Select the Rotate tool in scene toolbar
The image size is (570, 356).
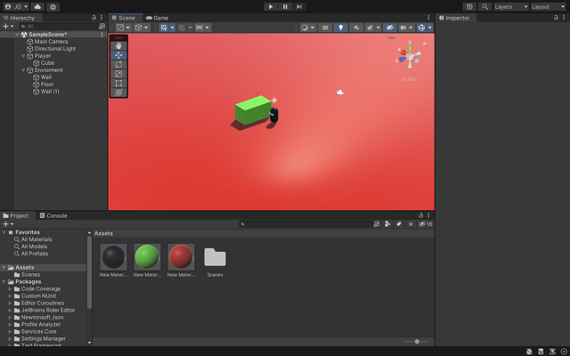[x=118, y=64]
